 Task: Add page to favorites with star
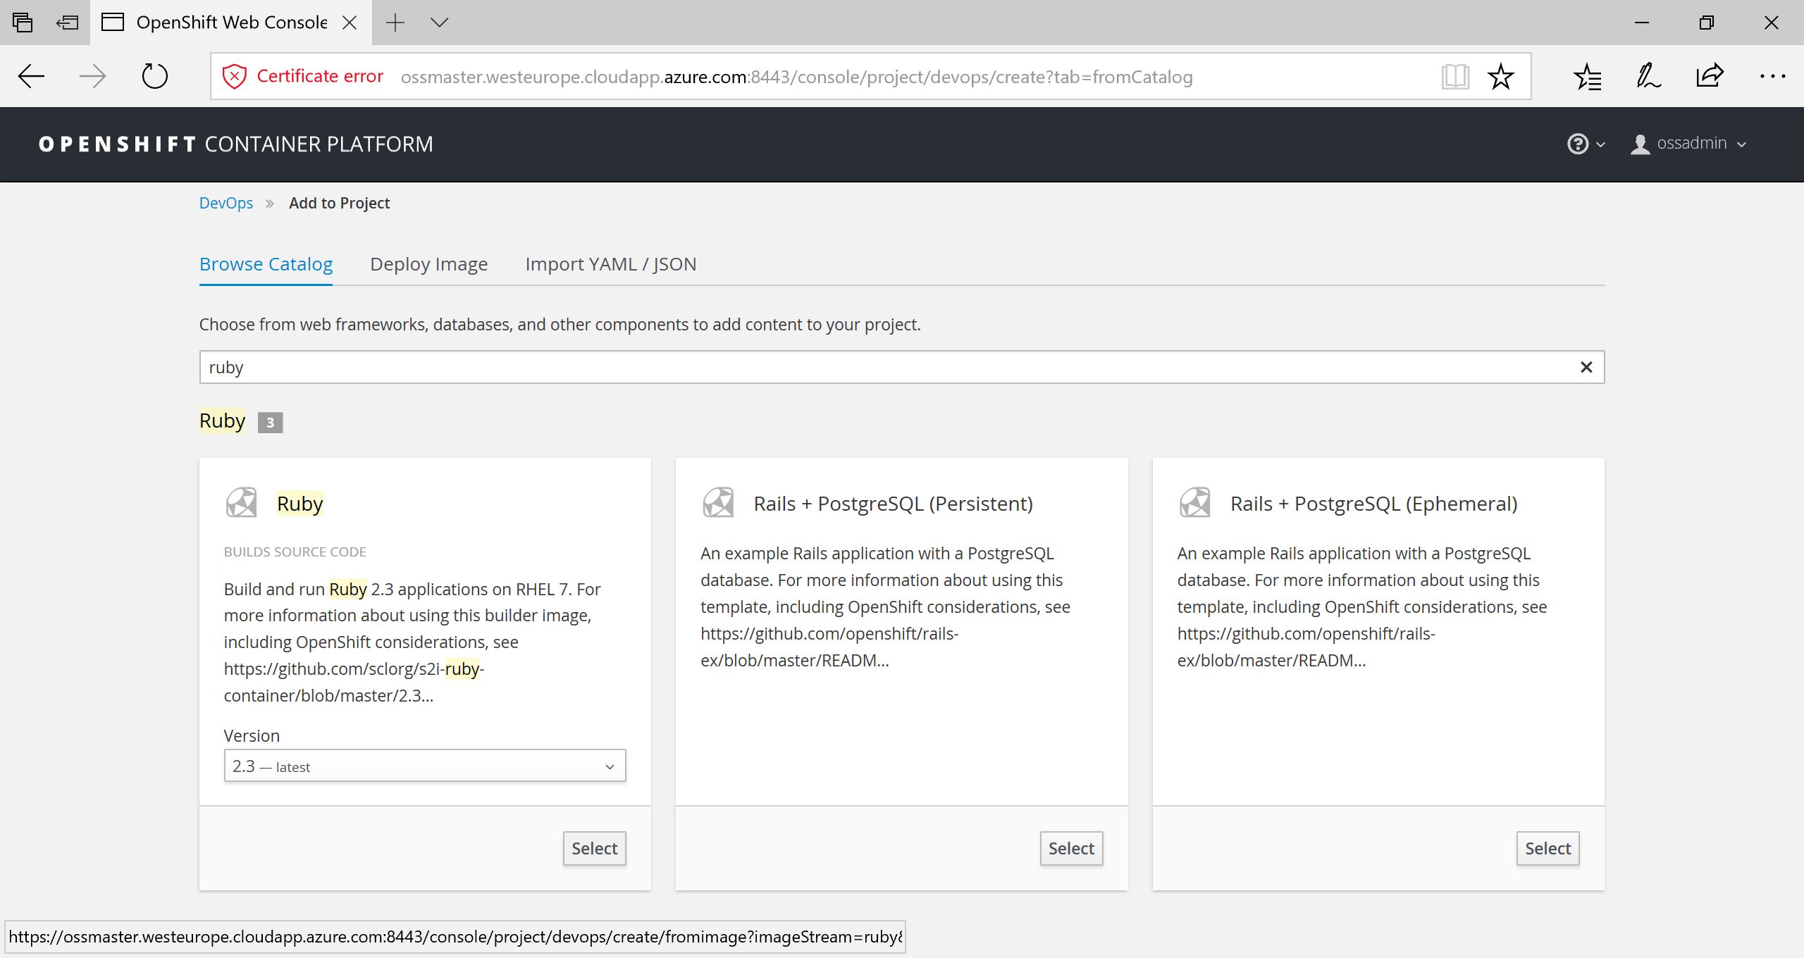(1501, 76)
